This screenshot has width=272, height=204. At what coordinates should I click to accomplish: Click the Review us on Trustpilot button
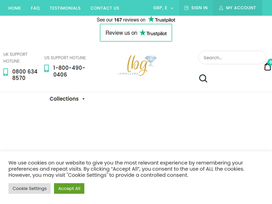pyautogui.click(x=136, y=33)
